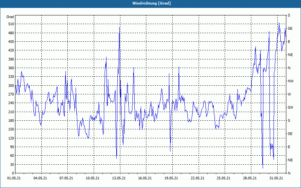Click the y-axis origin value "0"

[13, 173]
